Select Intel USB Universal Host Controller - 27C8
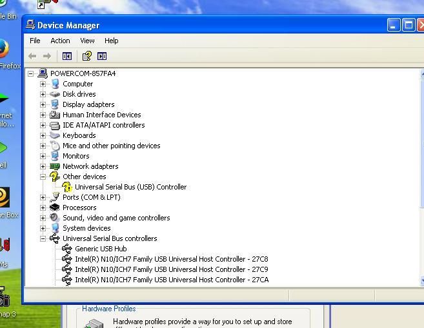The width and height of the screenshot is (424, 328). point(171,259)
